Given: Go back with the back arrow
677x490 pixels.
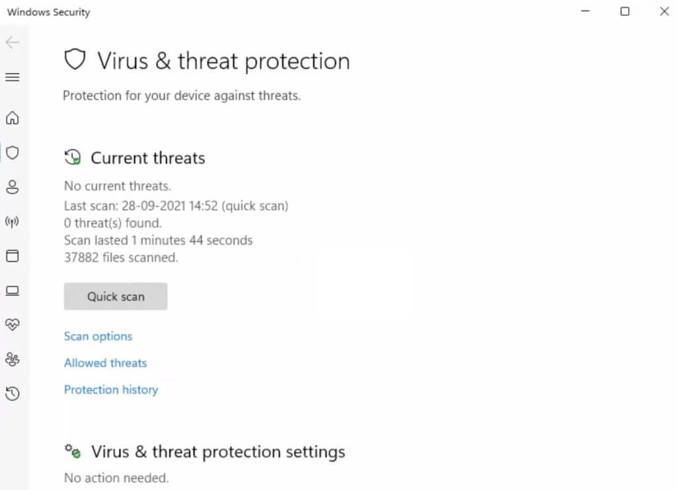Looking at the screenshot, I should [x=12, y=43].
